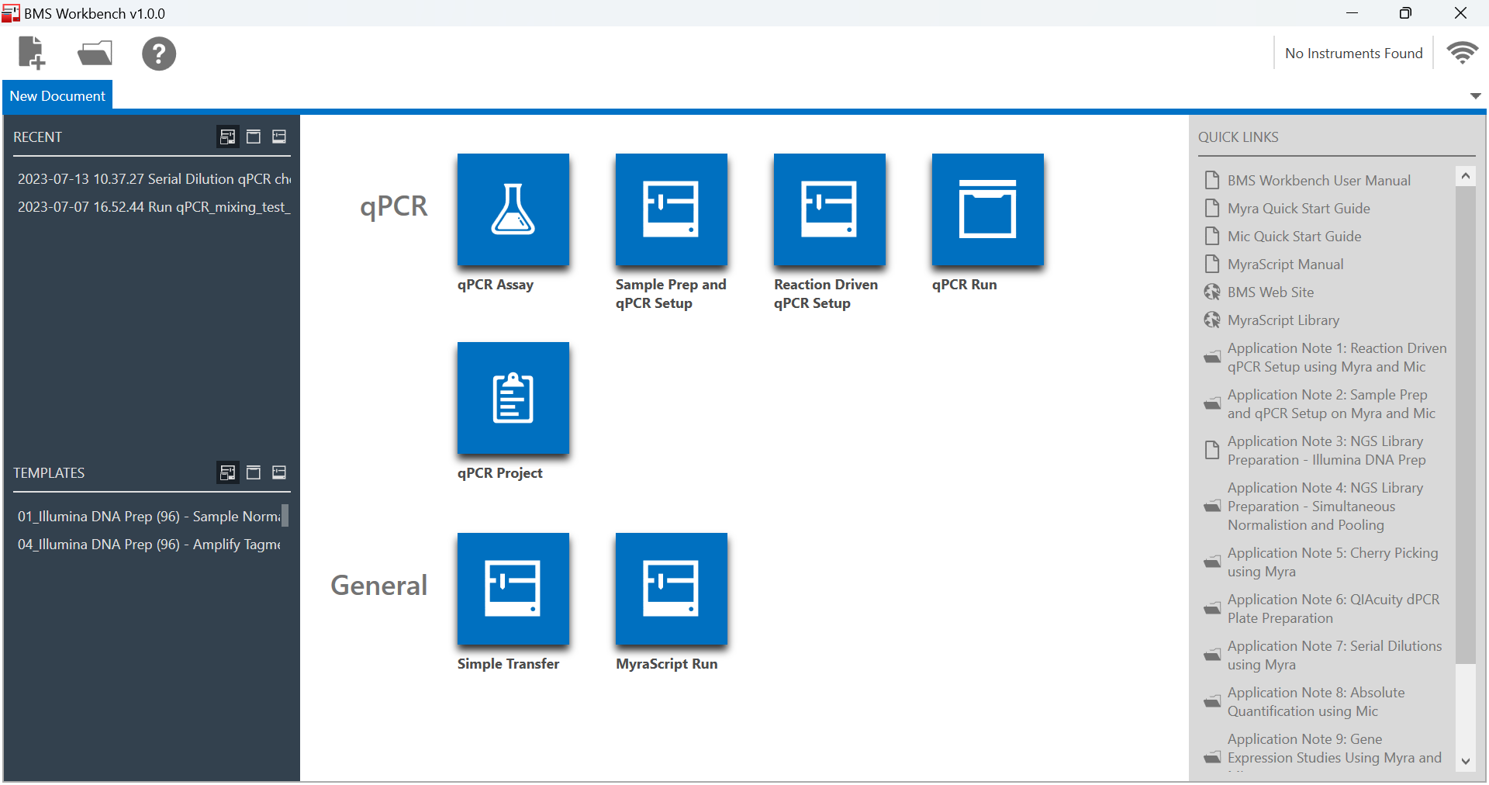Click the Templates list scrollbar thumb
The height and width of the screenshot is (785, 1489).
(x=285, y=515)
